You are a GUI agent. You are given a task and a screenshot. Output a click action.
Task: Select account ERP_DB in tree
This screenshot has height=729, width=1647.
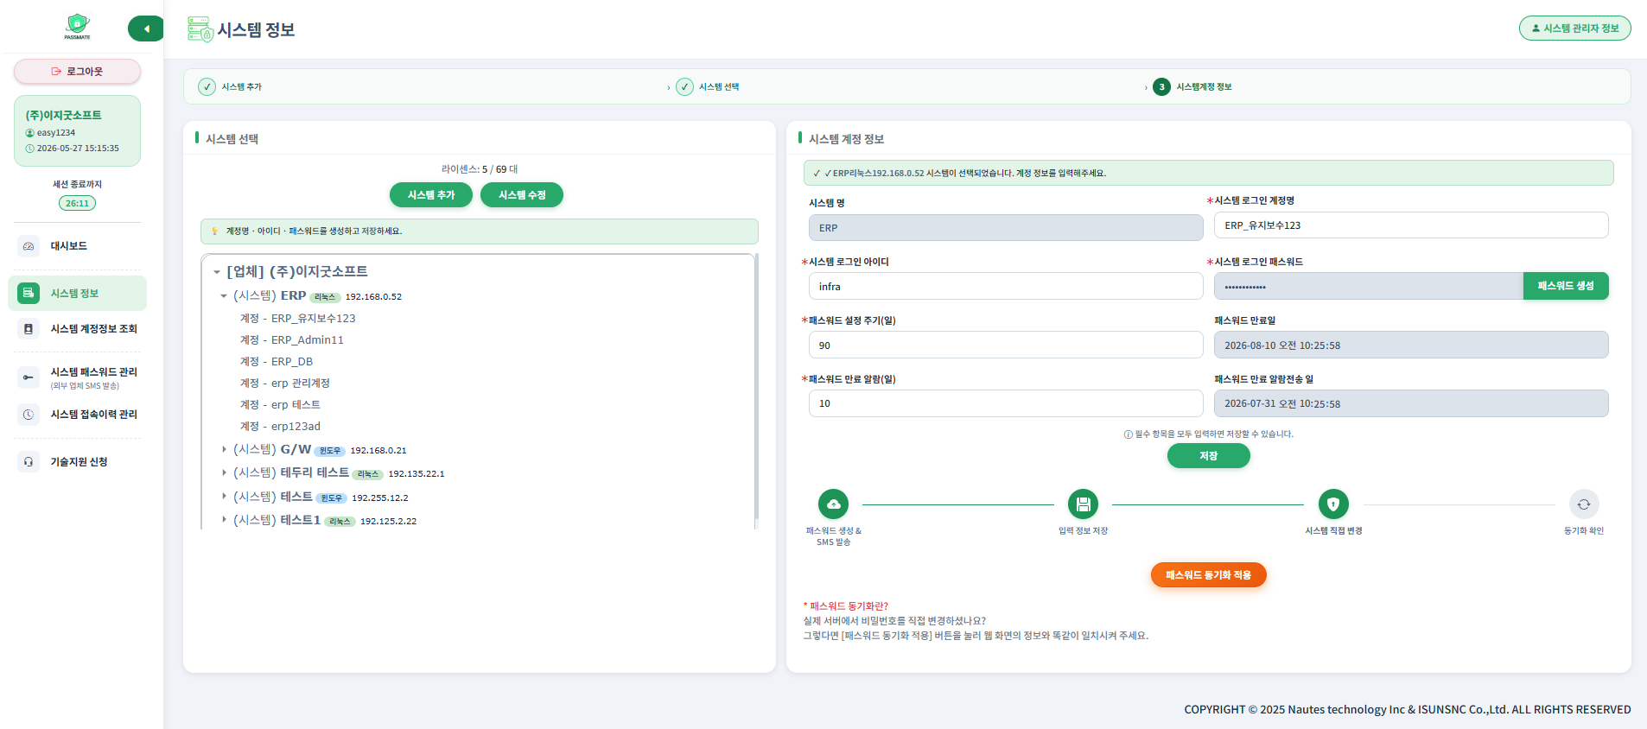point(277,361)
